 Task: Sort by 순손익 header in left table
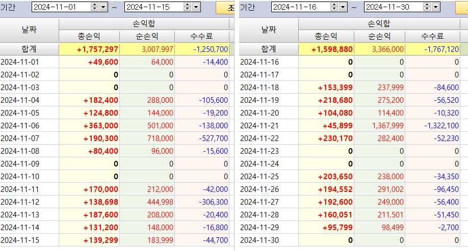click(x=147, y=36)
